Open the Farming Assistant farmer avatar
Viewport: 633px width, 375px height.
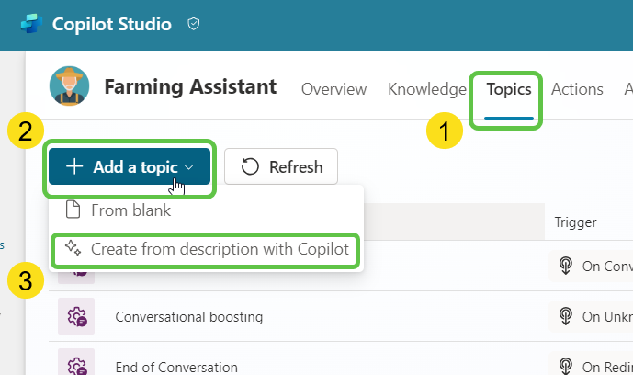click(x=70, y=86)
